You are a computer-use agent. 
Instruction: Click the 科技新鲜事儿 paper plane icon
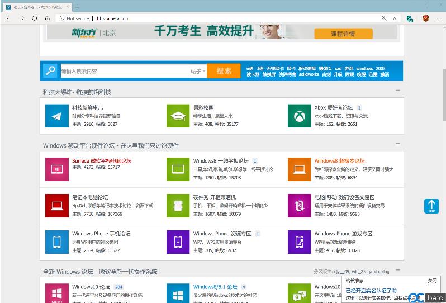(56, 116)
